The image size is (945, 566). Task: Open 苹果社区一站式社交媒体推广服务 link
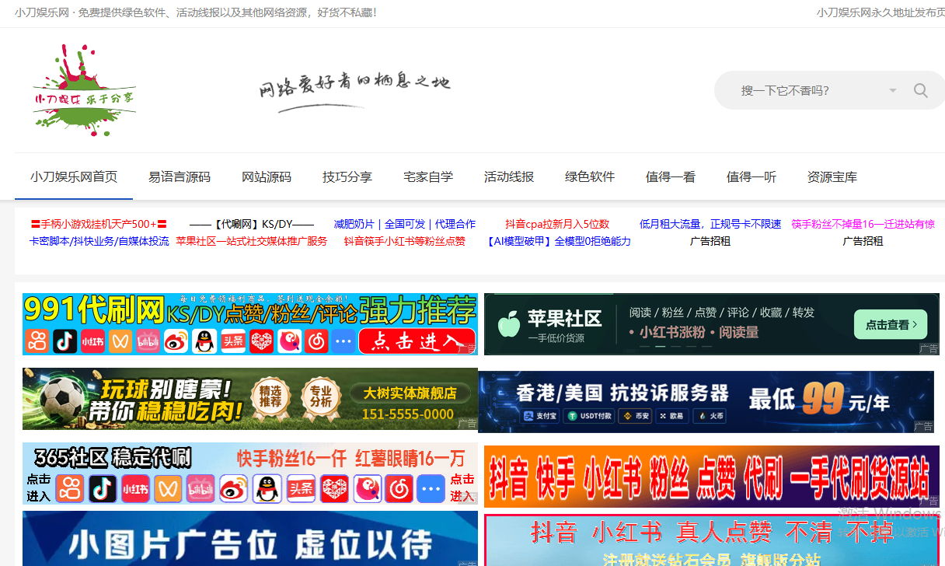click(x=252, y=241)
